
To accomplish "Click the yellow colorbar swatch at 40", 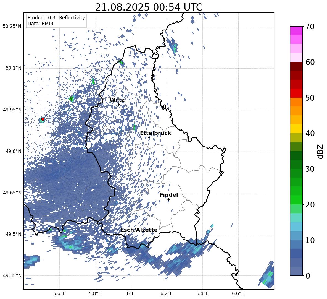I will click(x=296, y=129).
